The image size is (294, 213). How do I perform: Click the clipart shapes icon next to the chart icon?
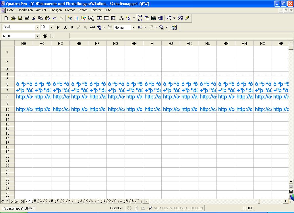(84, 18)
